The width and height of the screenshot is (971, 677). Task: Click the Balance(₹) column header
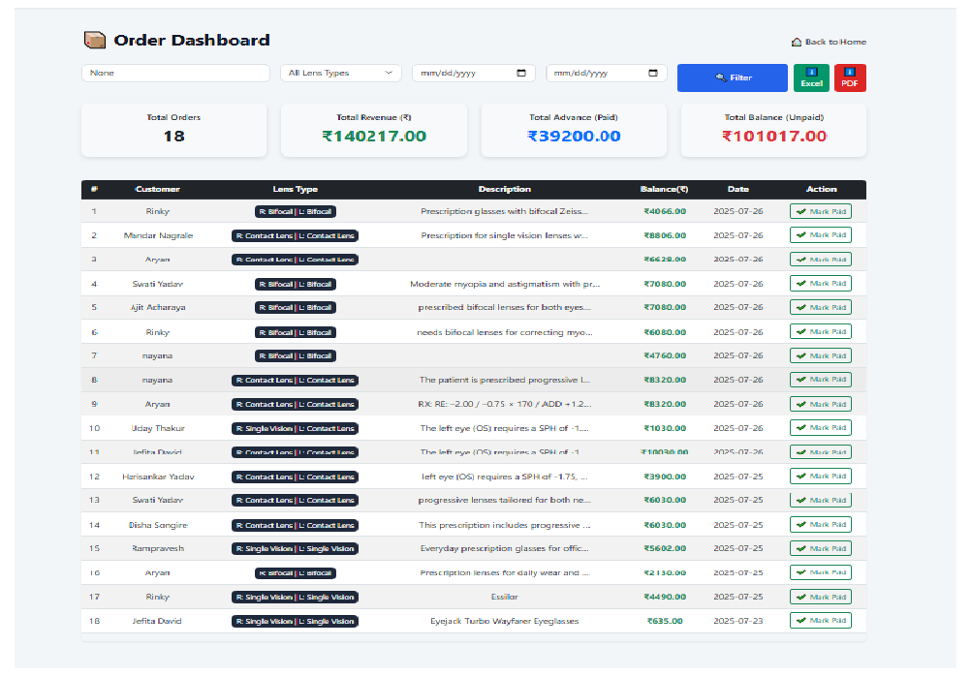664,190
